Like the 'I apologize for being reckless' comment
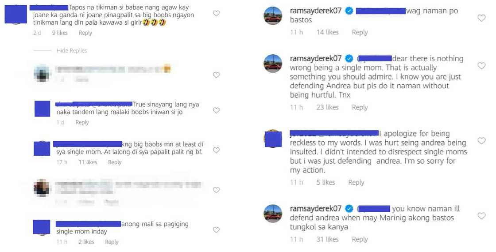Viewport: 496px width, 252px height. coord(481,141)
